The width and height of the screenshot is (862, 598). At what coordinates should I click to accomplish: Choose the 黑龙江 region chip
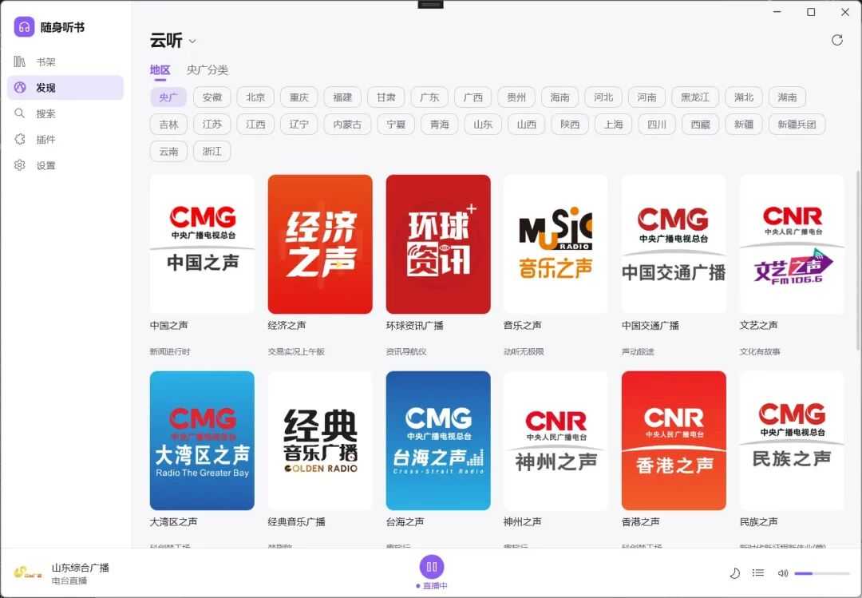(x=695, y=97)
